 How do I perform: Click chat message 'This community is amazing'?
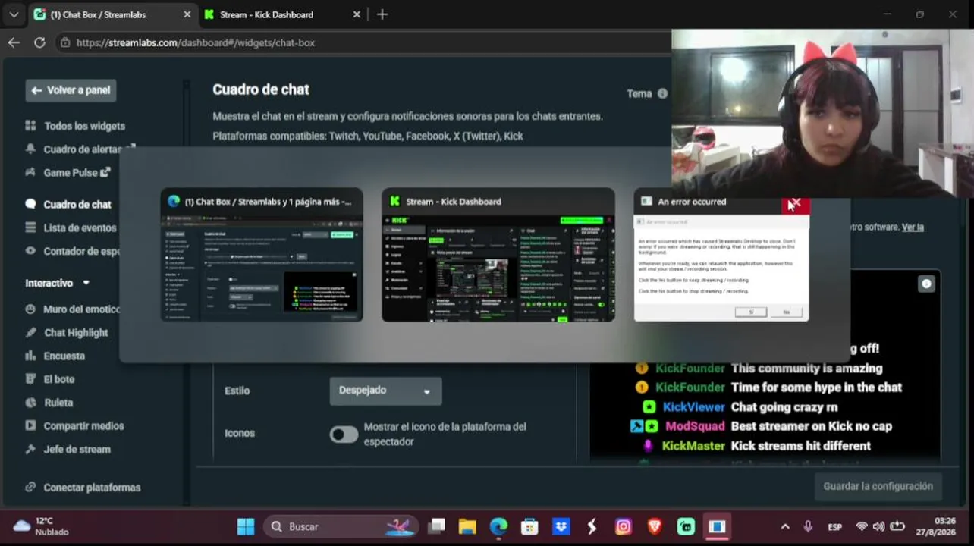click(x=806, y=368)
